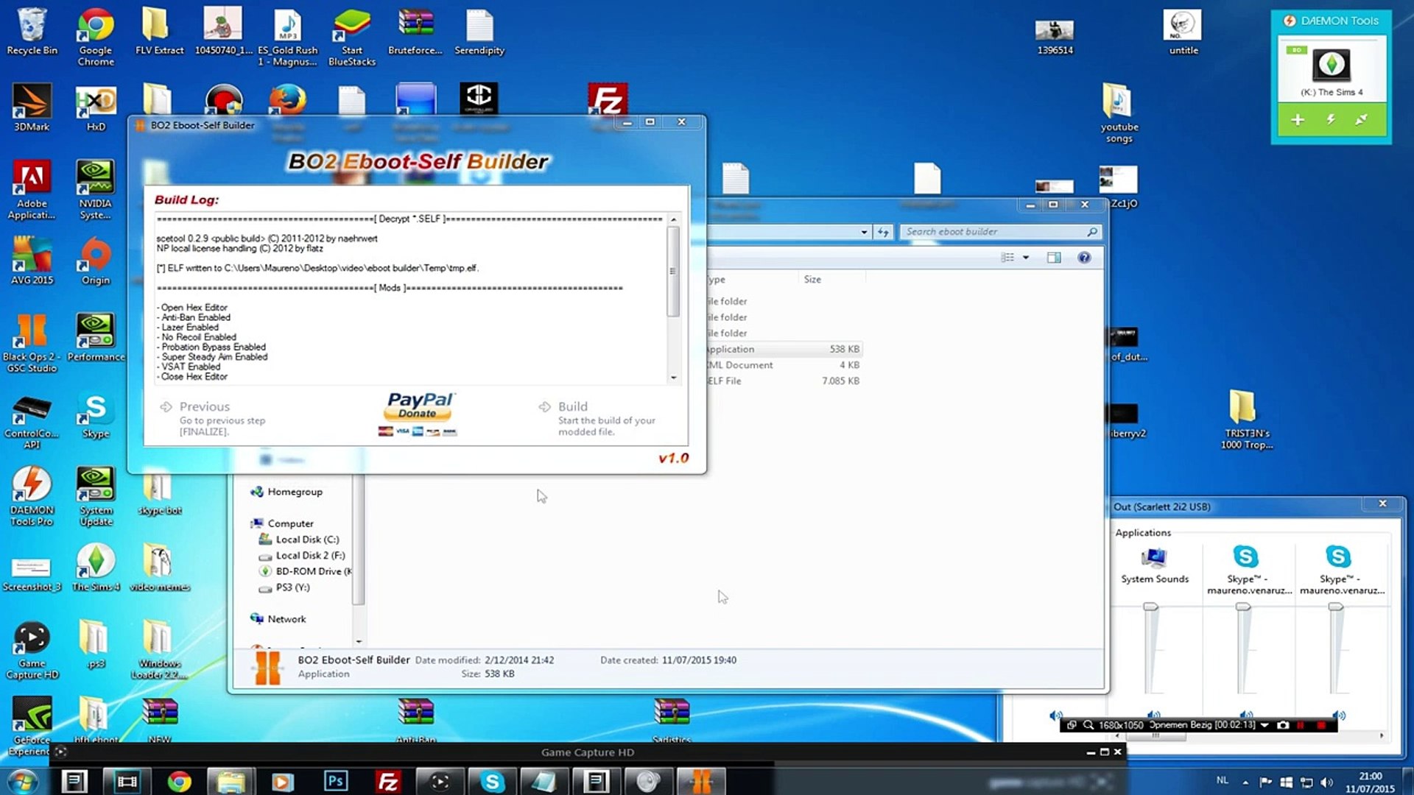1414x795 pixels.
Task: Click The Sims 4 virtual drive icon
Action: coord(1331,66)
